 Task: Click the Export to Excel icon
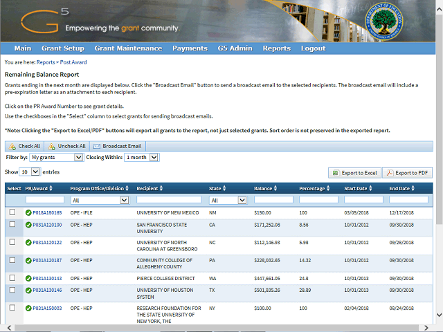point(336,173)
